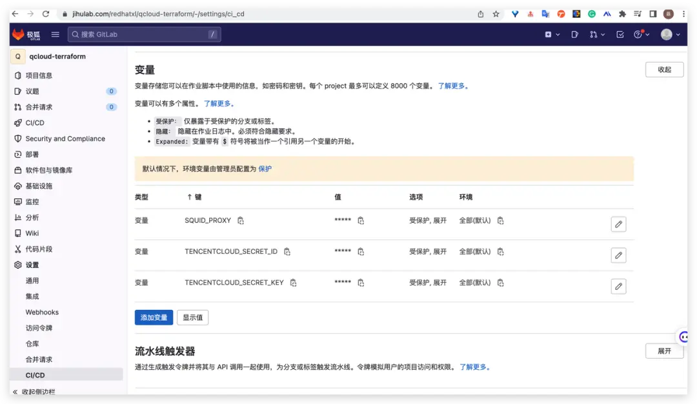Select Webhooks under settings

[42, 312]
